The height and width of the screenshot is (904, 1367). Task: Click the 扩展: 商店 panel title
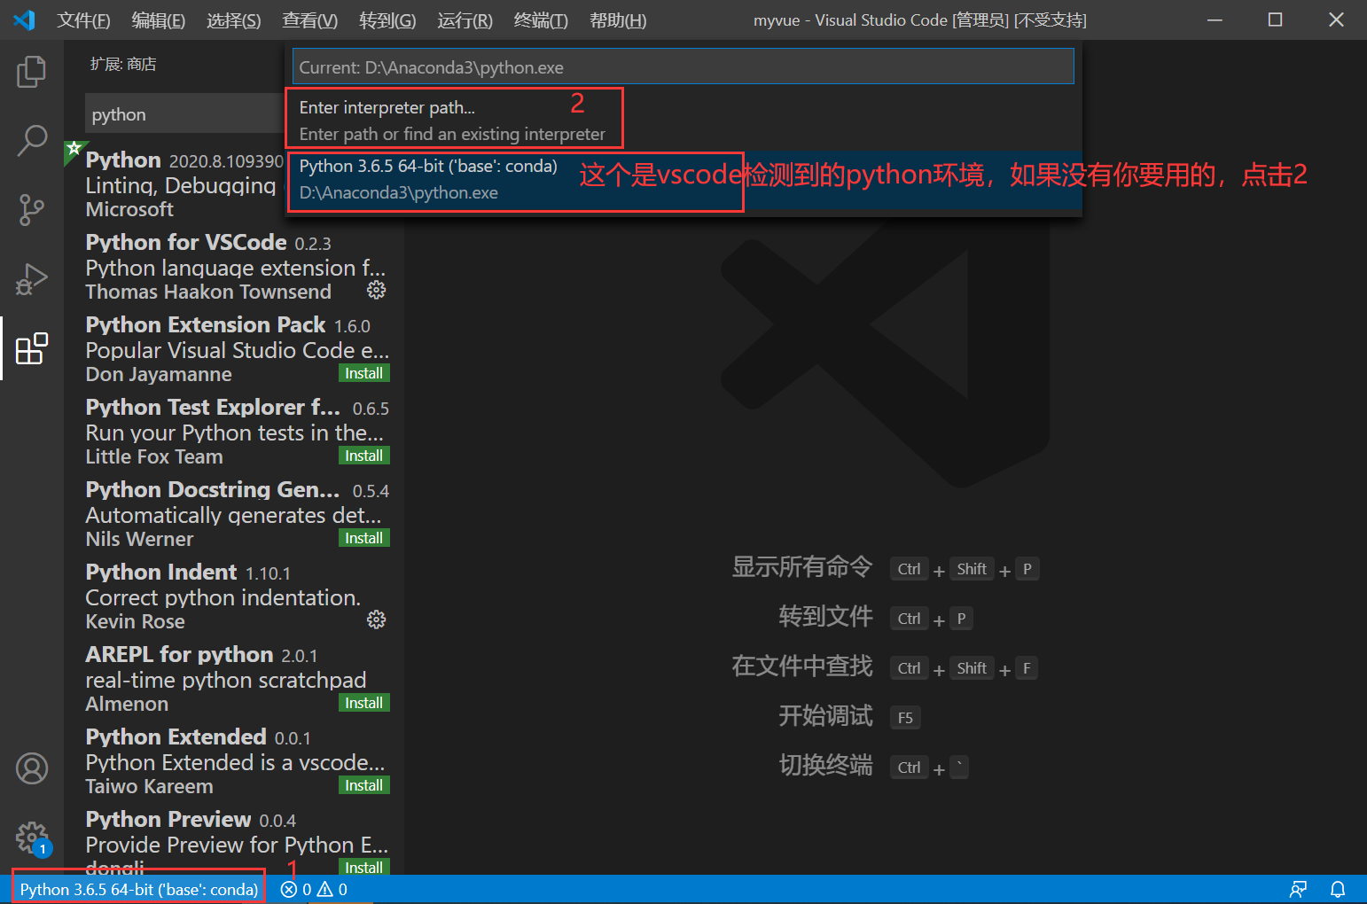click(x=123, y=64)
